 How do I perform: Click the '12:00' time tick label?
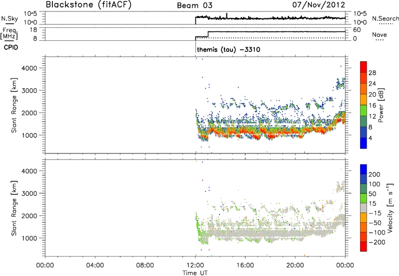(x=195, y=266)
